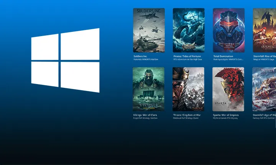The height and width of the screenshot is (165, 276).
Task: Click the Windows logo
Action: pos(65,60)
